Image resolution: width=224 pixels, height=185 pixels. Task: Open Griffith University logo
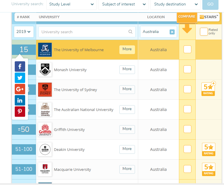point(45,129)
